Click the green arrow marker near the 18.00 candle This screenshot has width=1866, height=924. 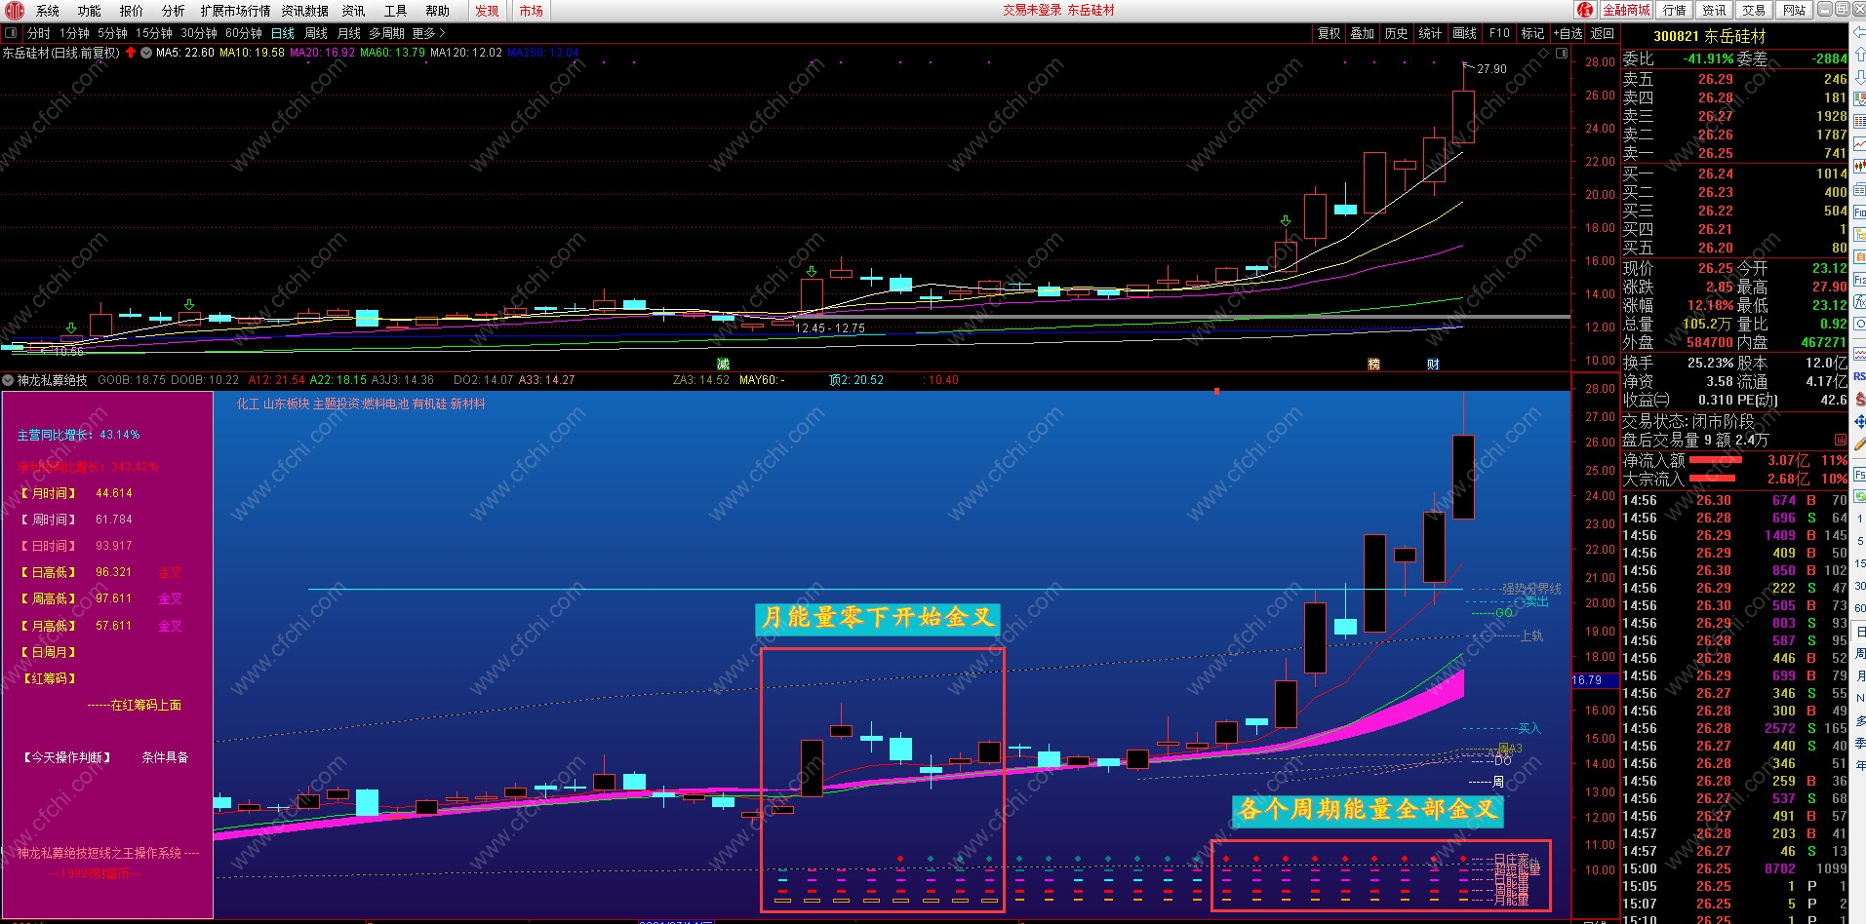point(1286,221)
